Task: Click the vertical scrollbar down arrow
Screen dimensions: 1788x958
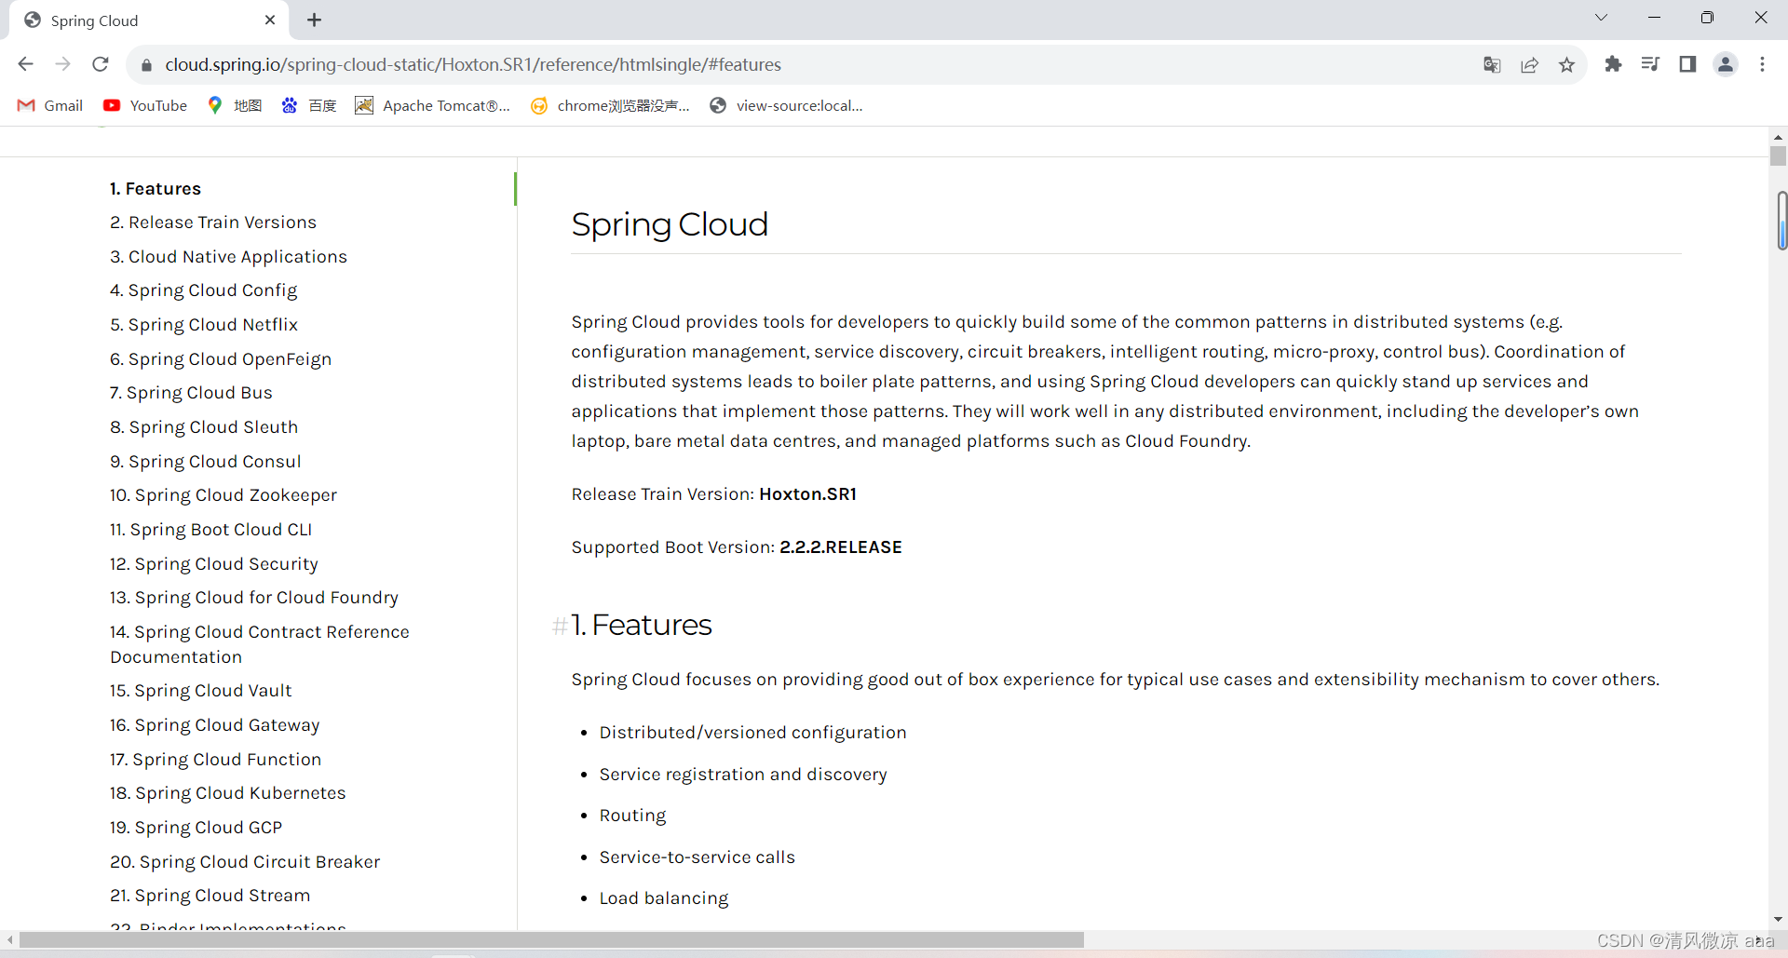Action: click(x=1779, y=920)
